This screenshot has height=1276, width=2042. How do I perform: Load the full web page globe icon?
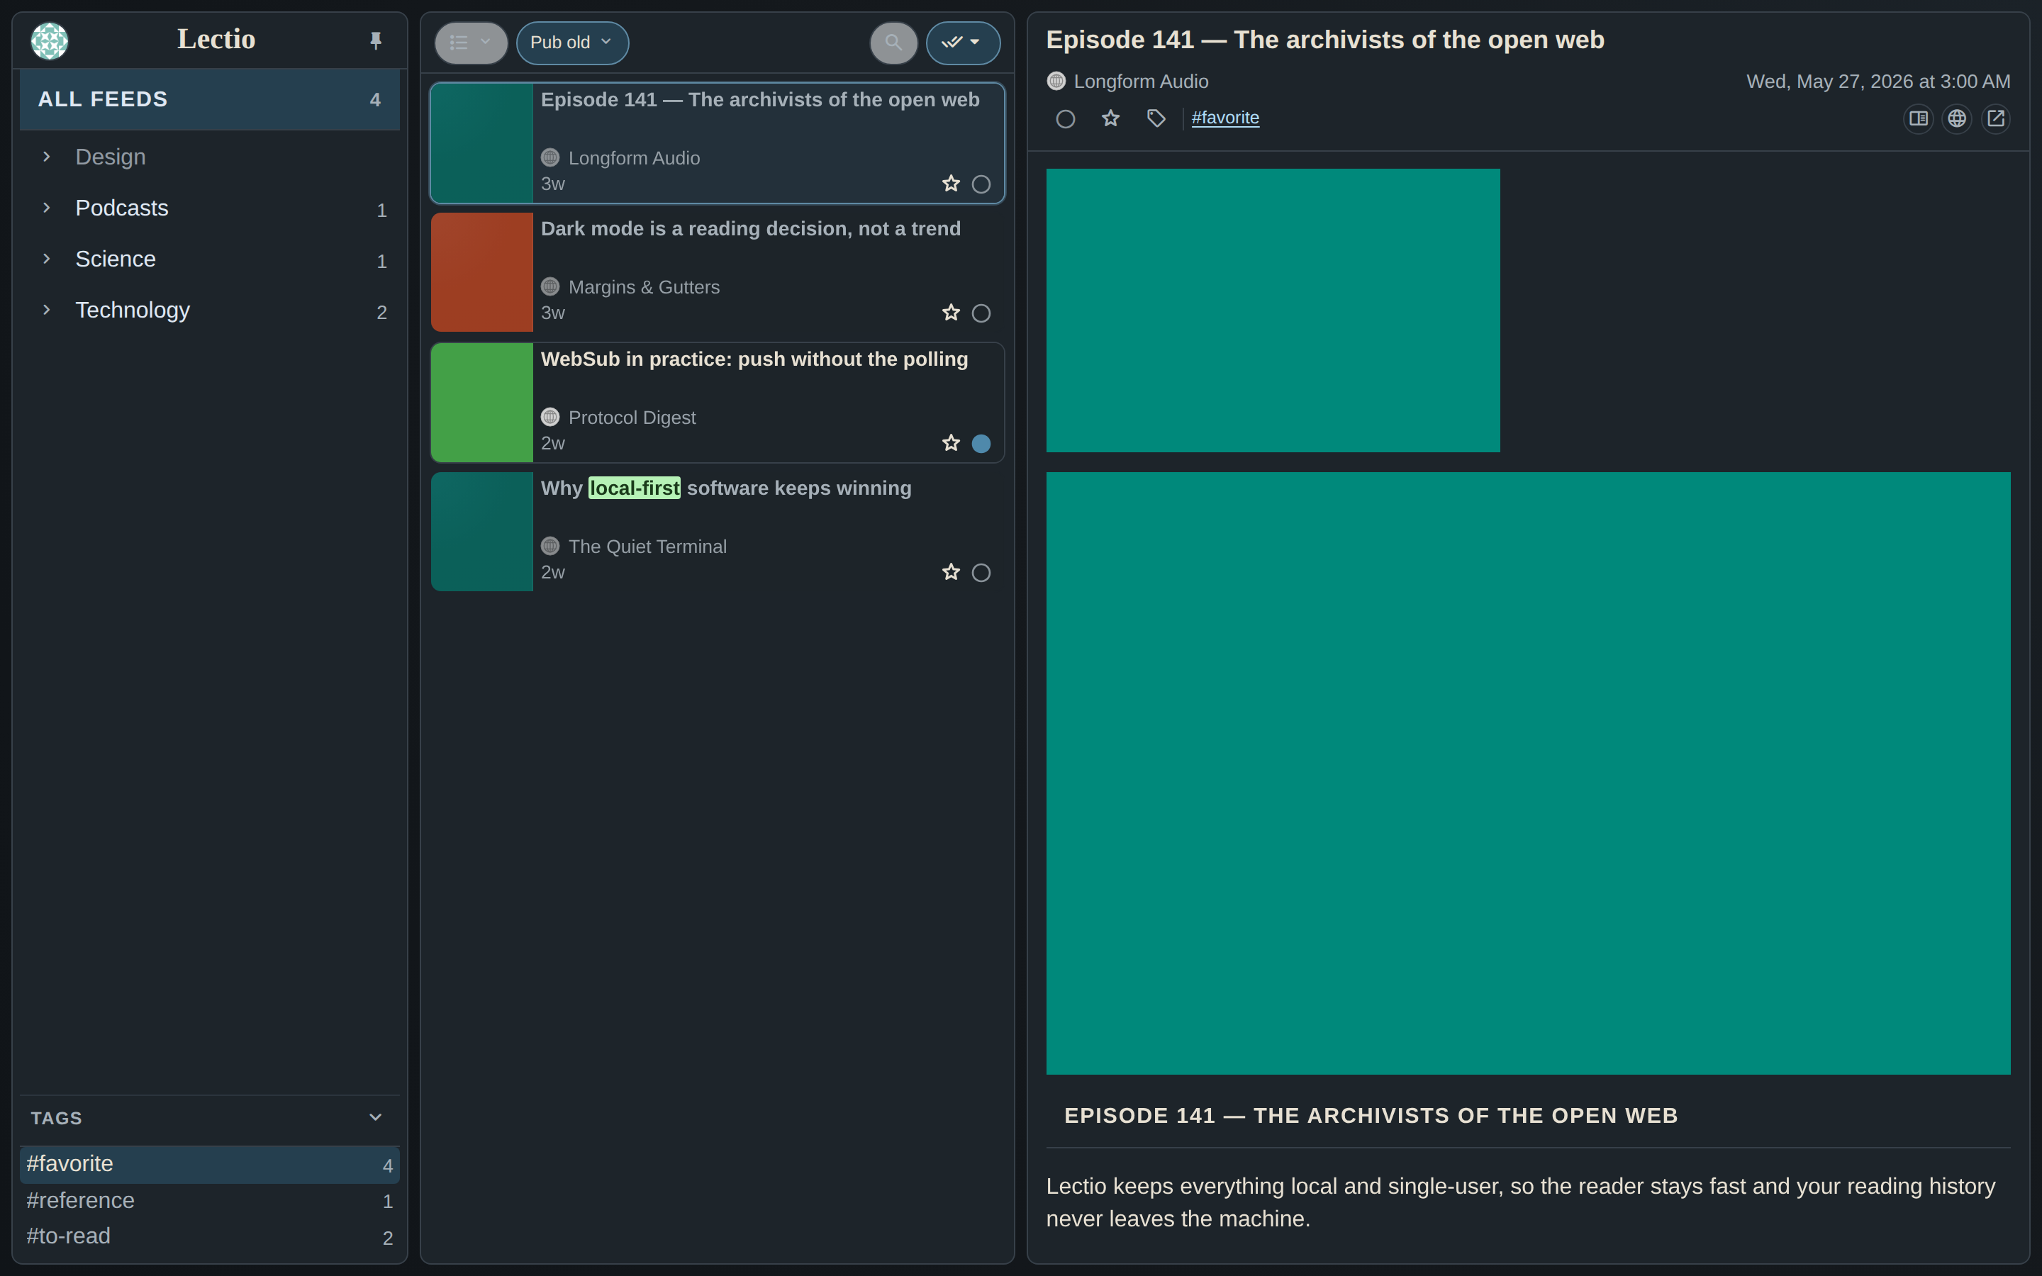tap(1957, 119)
